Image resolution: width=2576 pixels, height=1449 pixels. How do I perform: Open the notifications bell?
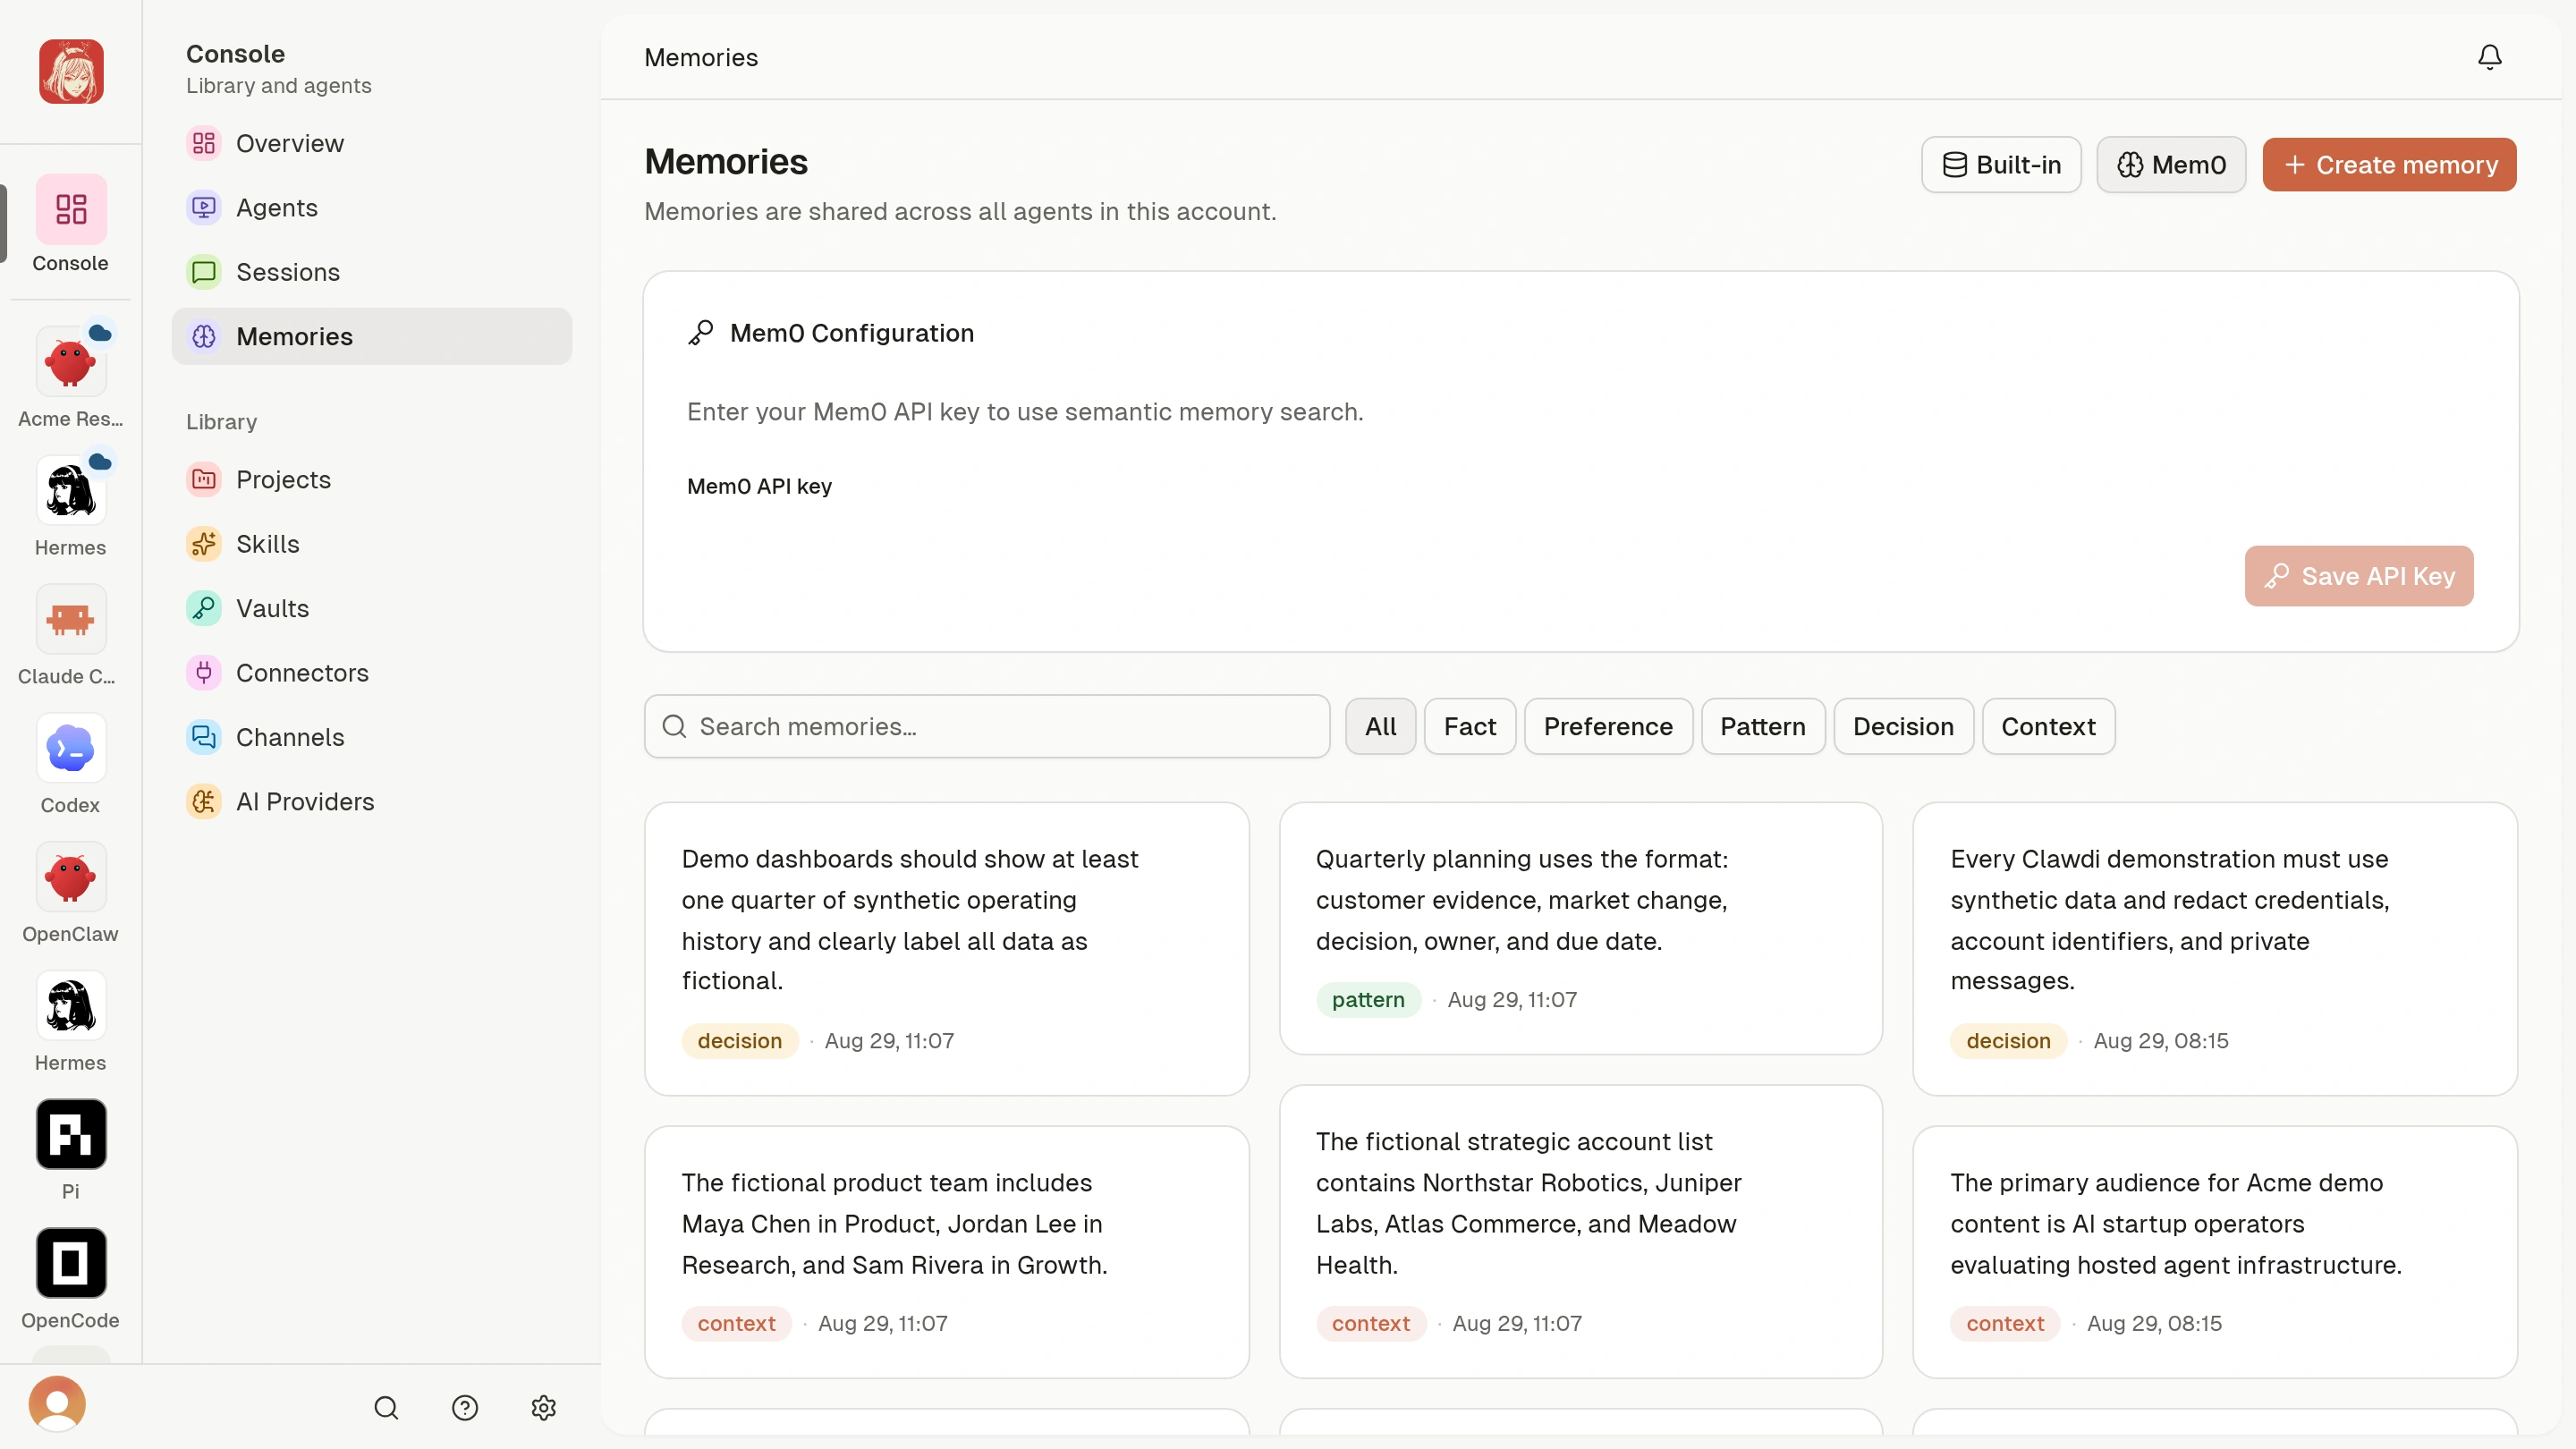2489,57
